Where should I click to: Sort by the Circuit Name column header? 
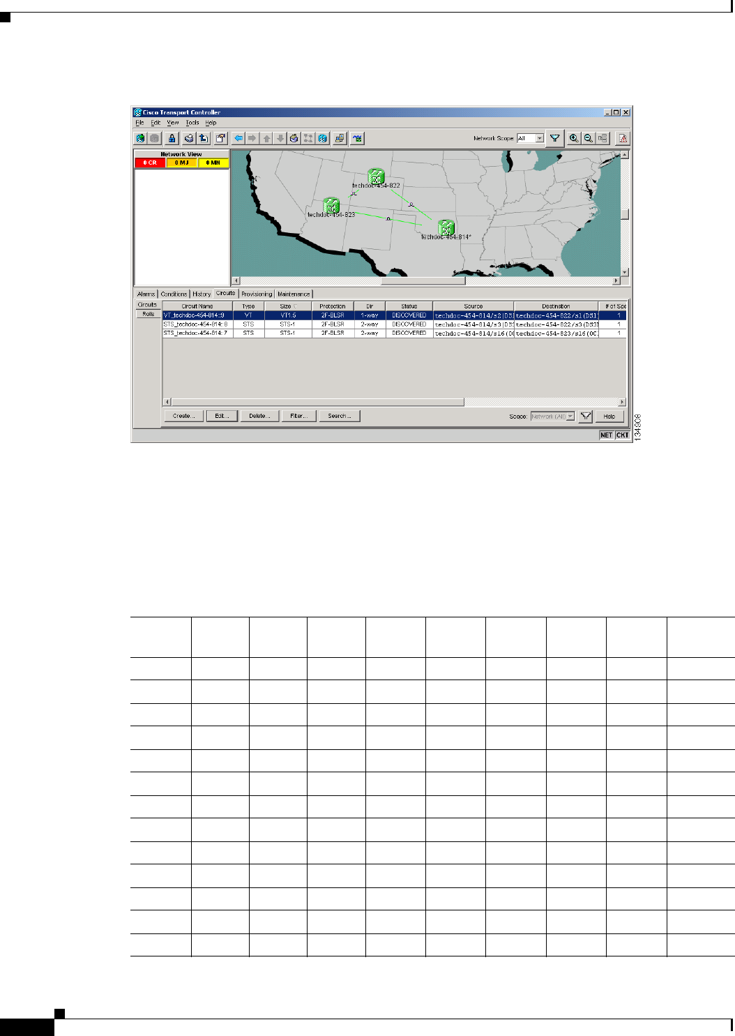[x=197, y=306]
